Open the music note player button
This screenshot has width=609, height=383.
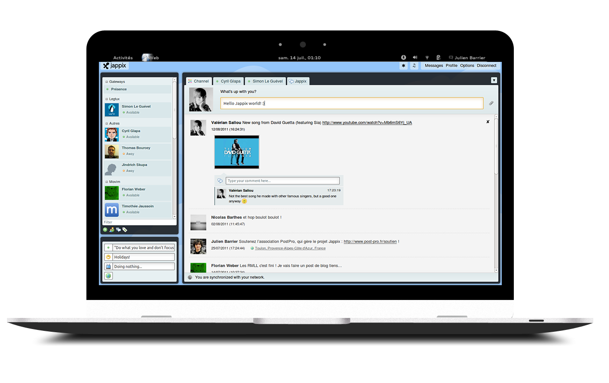click(x=414, y=66)
